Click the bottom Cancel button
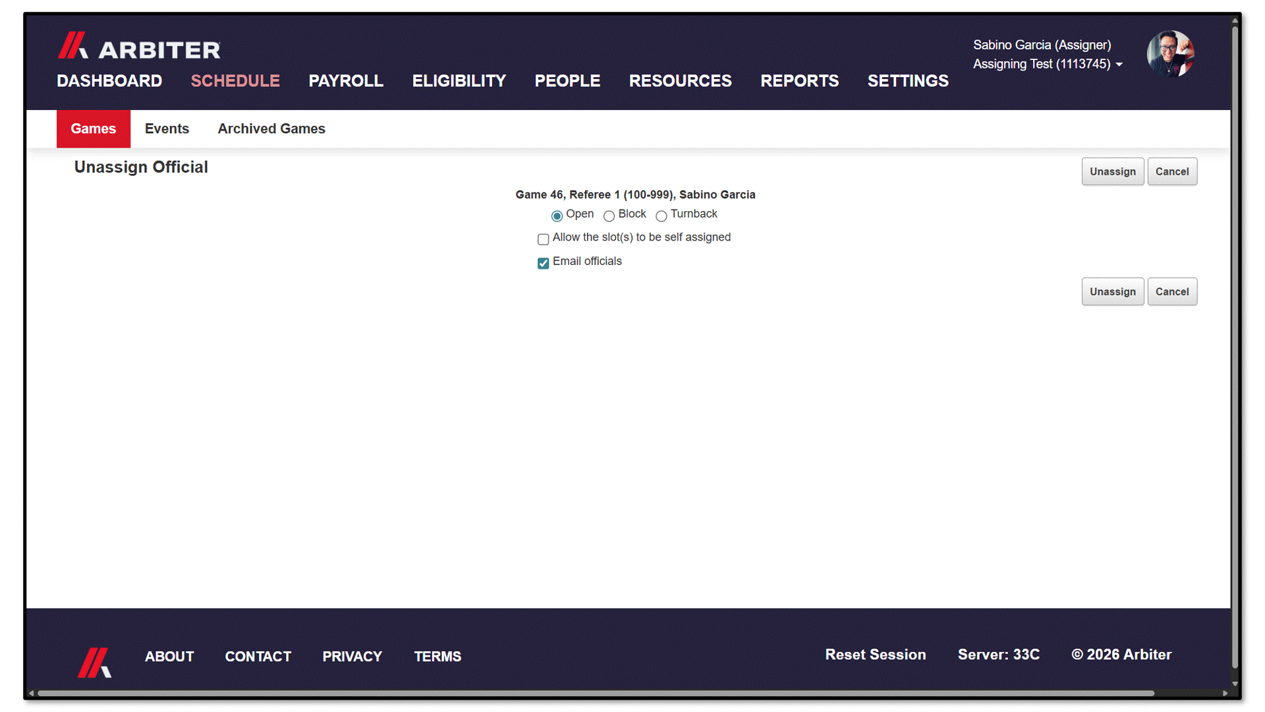 pos(1171,291)
